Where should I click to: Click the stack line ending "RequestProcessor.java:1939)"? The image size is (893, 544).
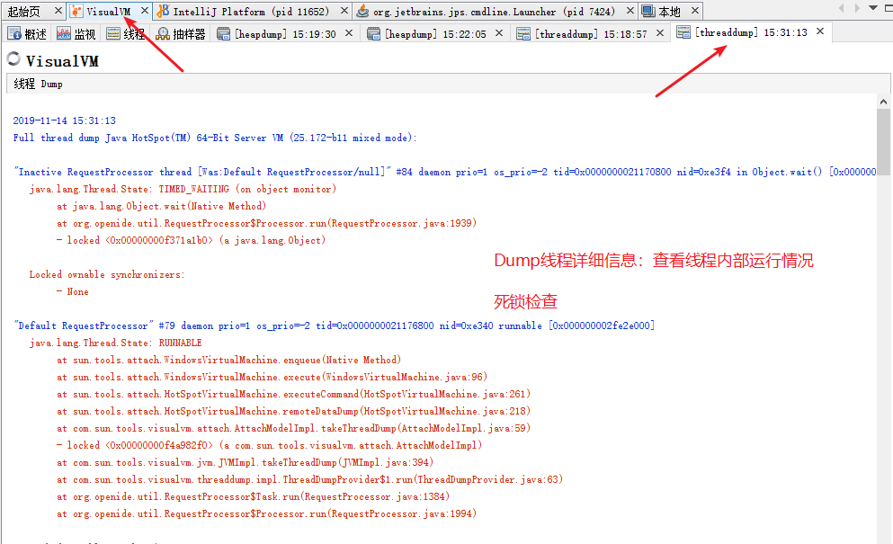(266, 223)
